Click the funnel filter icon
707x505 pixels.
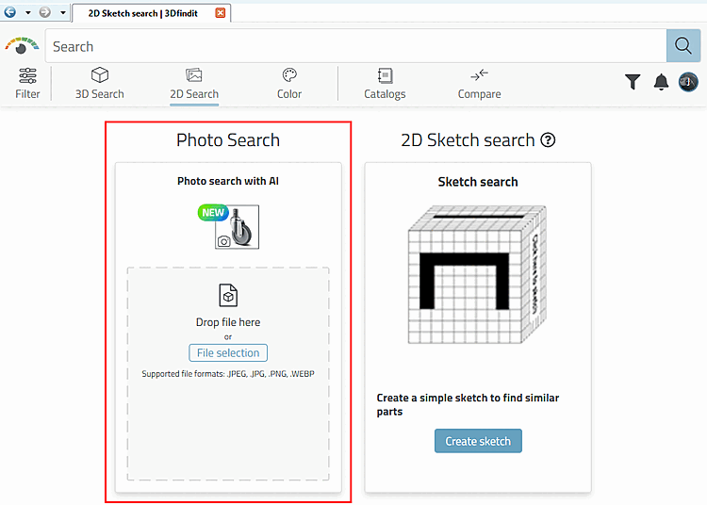tap(633, 82)
